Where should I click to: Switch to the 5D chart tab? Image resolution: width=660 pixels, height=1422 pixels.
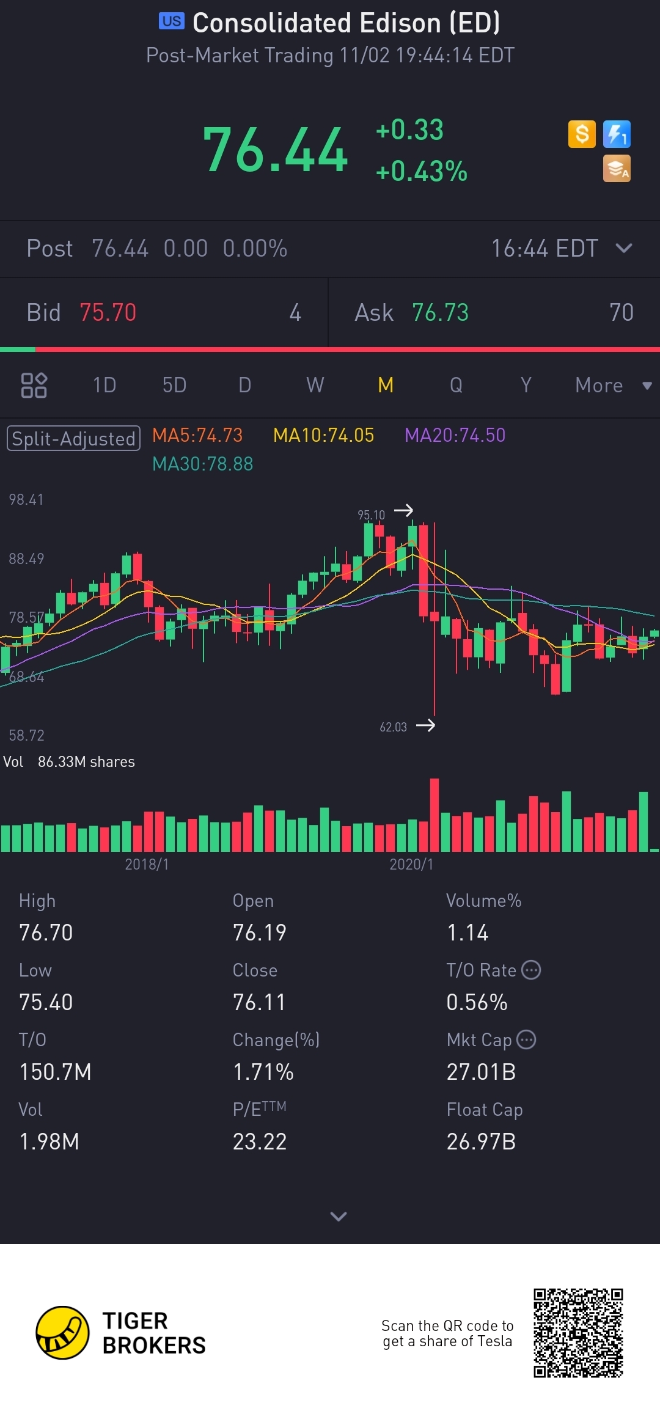pos(174,385)
